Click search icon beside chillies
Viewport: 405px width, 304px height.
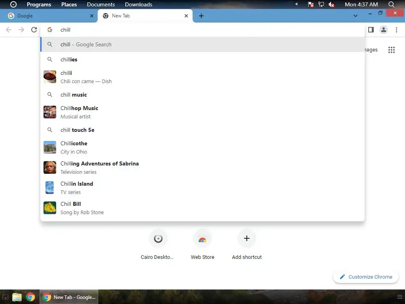(49, 59)
